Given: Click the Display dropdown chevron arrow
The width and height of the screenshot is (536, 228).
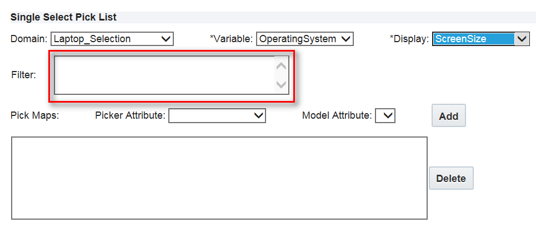Looking at the screenshot, I should click(522, 39).
